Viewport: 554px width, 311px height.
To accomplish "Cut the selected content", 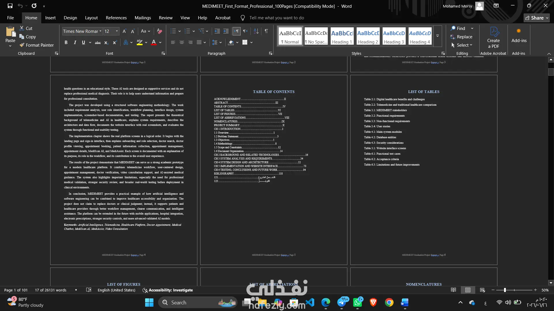I will click(26, 28).
